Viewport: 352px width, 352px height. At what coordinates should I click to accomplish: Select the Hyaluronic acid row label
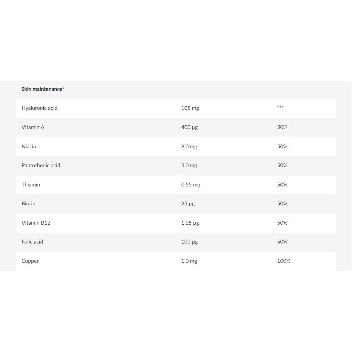click(x=39, y=108)
